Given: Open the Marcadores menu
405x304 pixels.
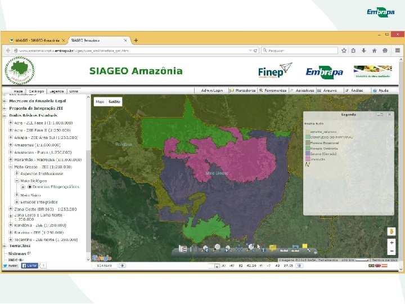Looking at the screenshot, I should 242,91.
